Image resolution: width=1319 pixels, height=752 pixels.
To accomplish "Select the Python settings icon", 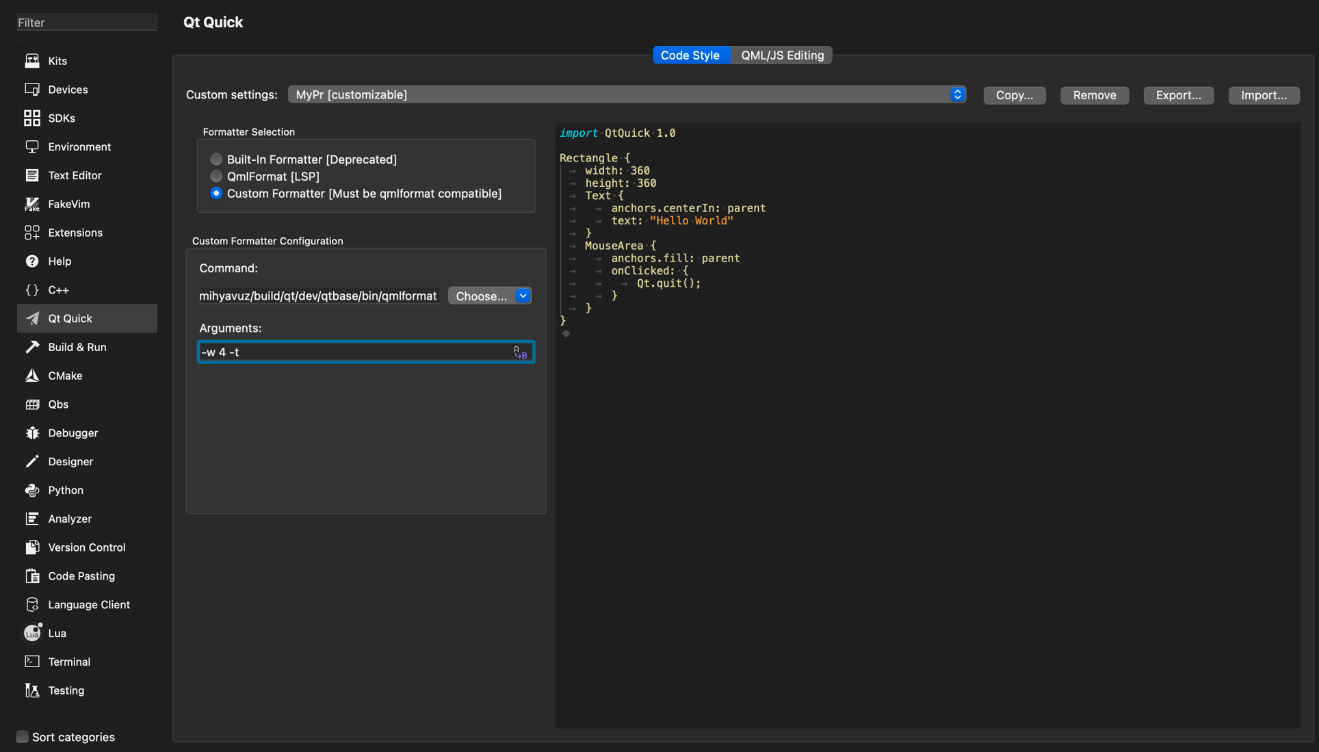I will click(32, 490).
